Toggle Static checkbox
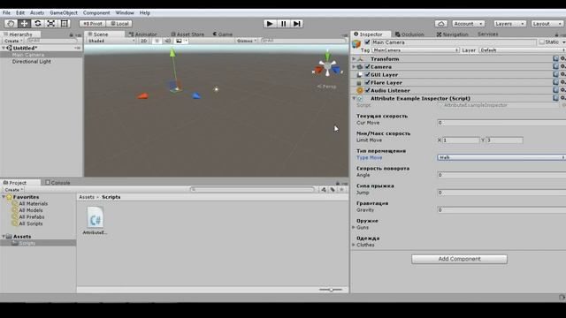 coord(541,42)
